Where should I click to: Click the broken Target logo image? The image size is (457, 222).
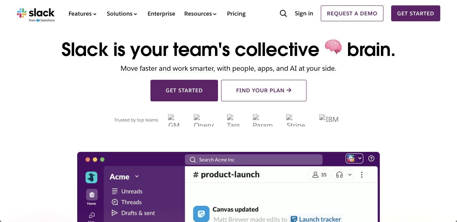click(x=233, y=120)
